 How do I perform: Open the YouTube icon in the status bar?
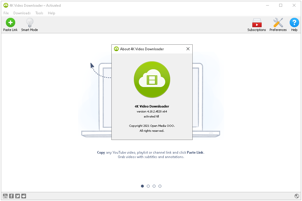pos(5,196)
